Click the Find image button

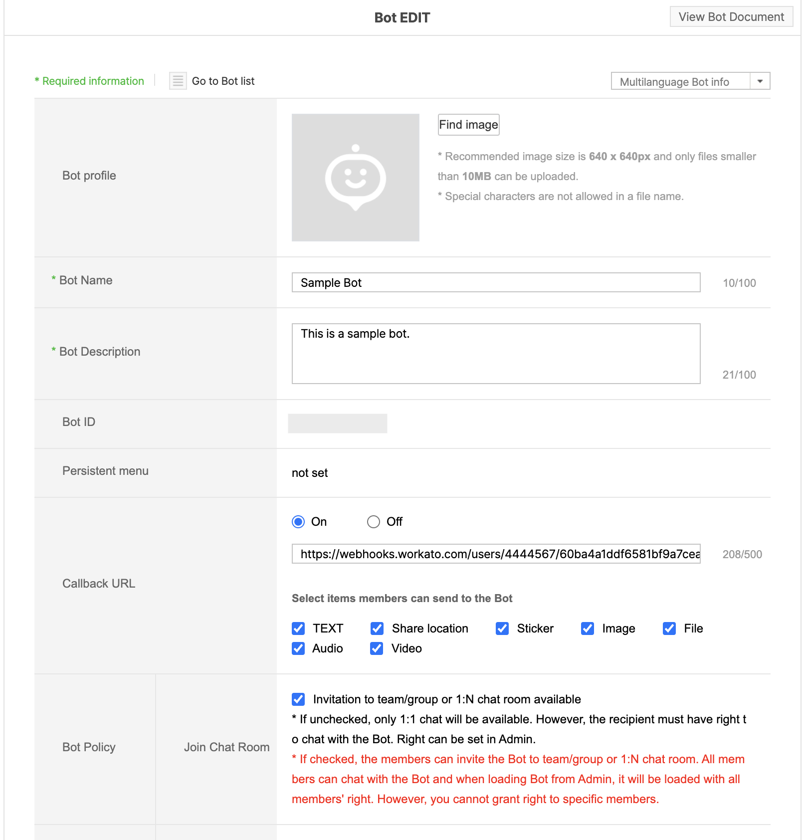coord(468,124)
